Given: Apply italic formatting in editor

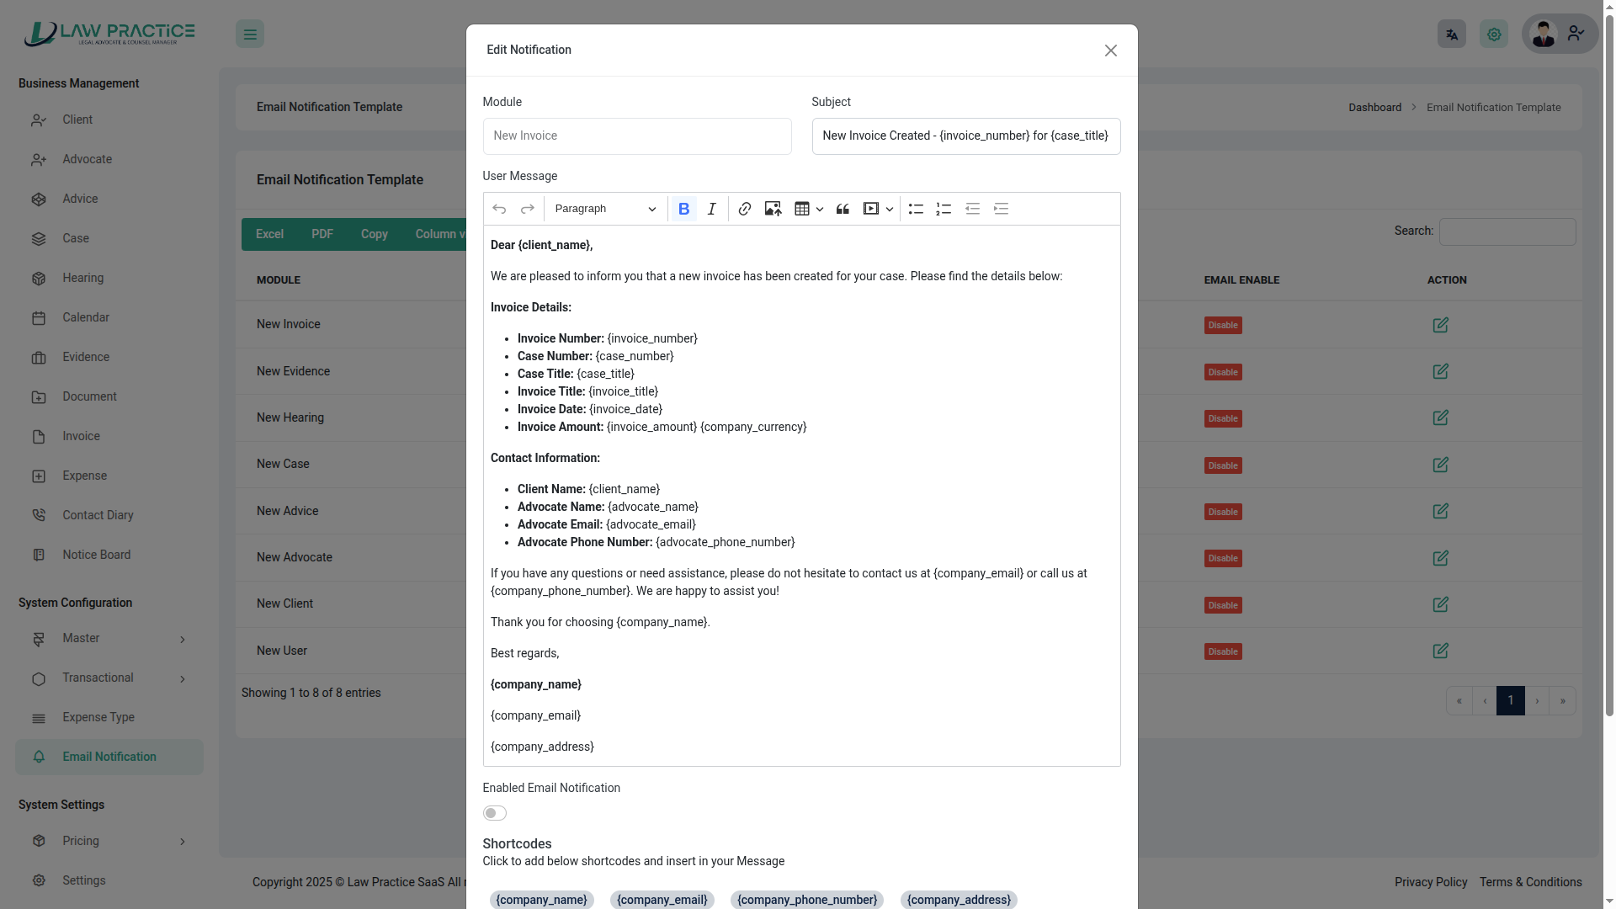Looking at the screenshot, I should click(711, 209).
